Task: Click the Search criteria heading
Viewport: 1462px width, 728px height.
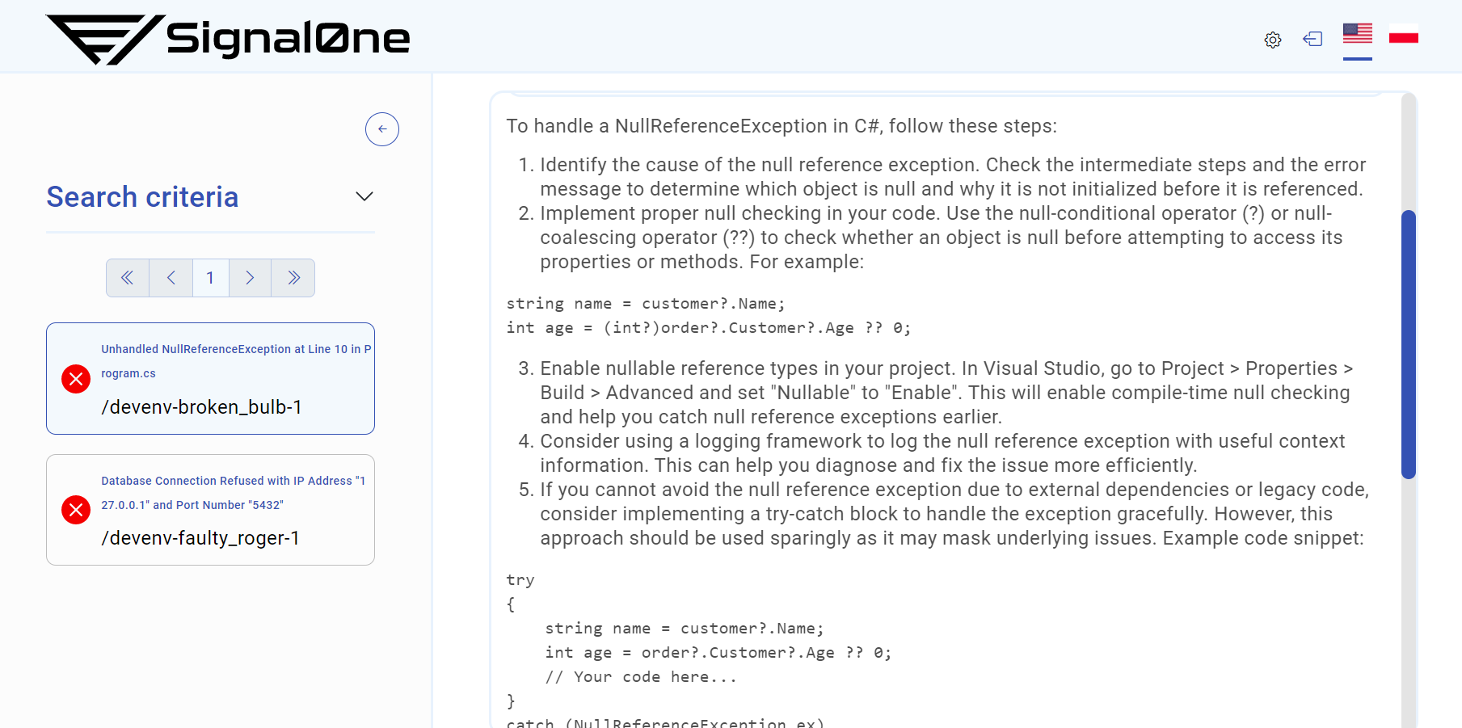Action: (x=142, y=197)
